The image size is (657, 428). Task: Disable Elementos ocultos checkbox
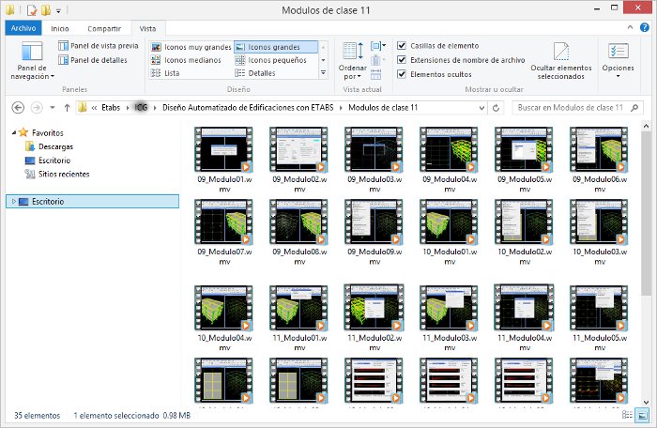tap(402, 73)
